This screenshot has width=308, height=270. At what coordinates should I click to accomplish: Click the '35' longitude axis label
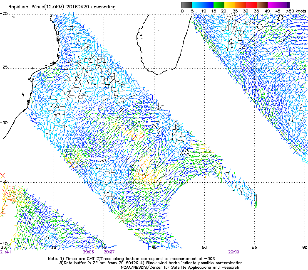coord(53,248)
